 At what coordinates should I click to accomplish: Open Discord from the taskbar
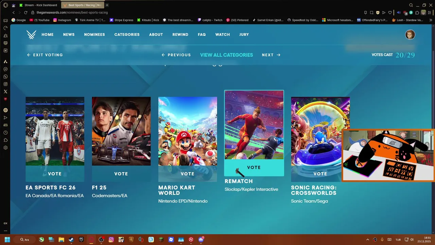pyautogui.click(x=201, y=240)
